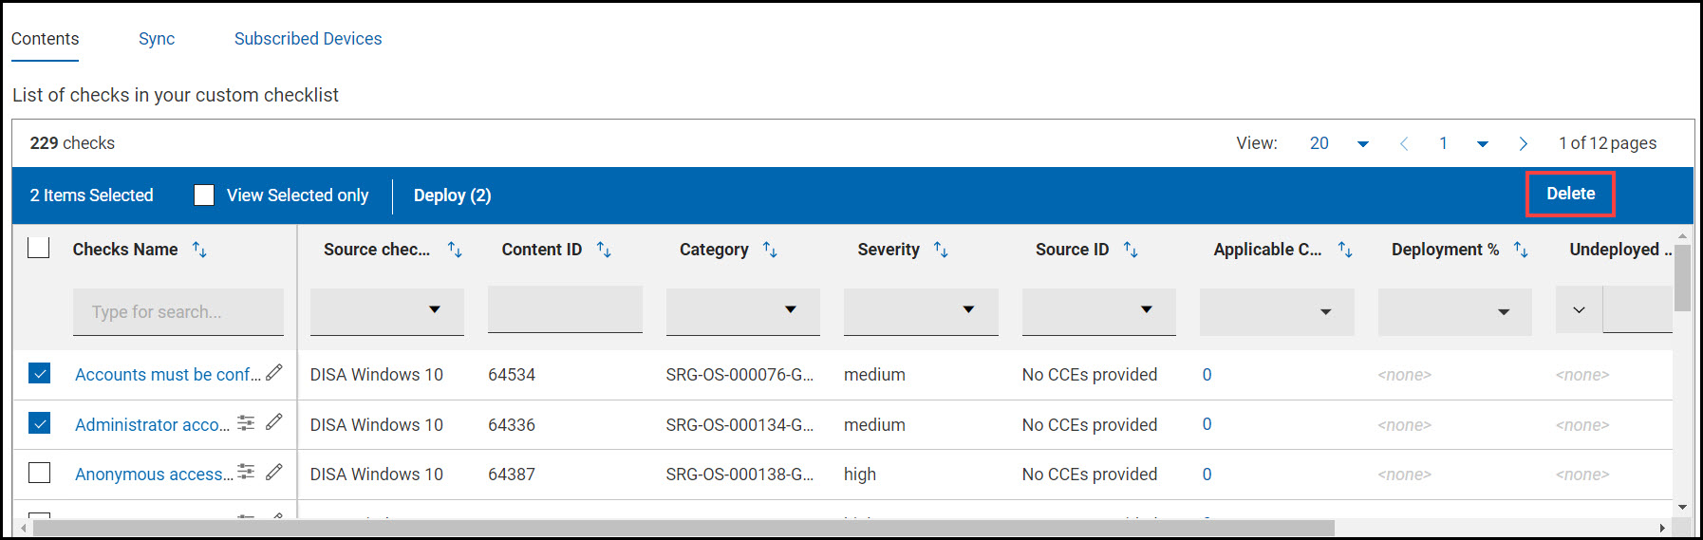Image resolution: width=1703 pixels, height=540 pixels.
Task: Click pencil icon for Anonymous access check
Action: pos(274,472)
